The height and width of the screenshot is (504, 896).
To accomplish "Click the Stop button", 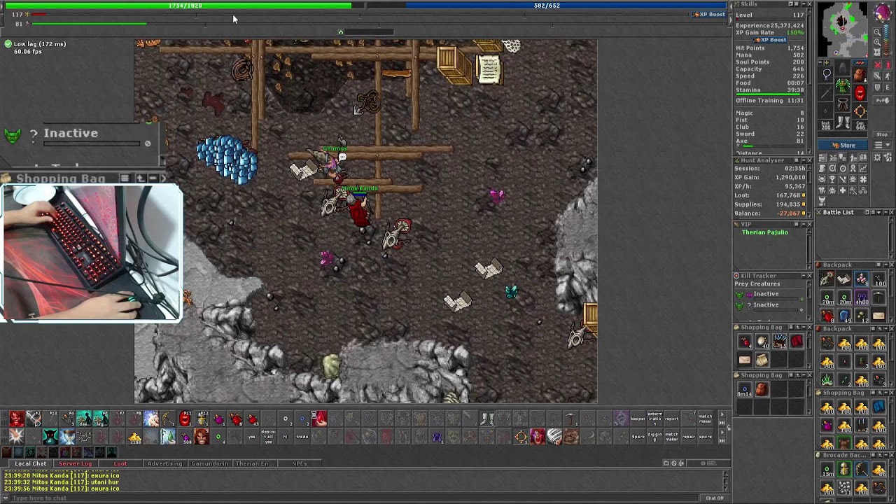I will (882, 134).
